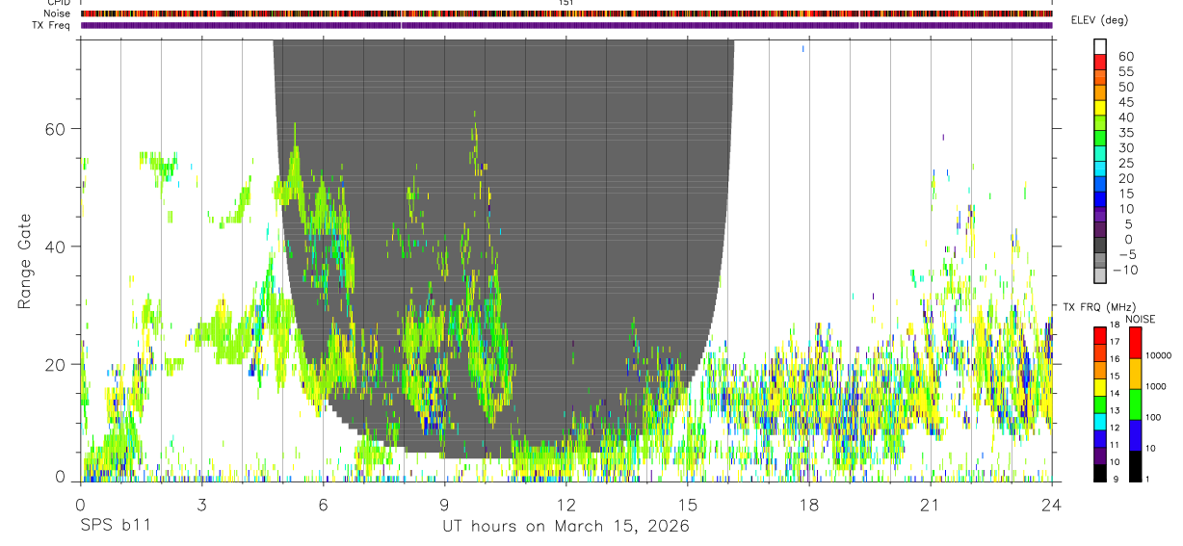Click the SPS b11 radar label

coord(115,527)
